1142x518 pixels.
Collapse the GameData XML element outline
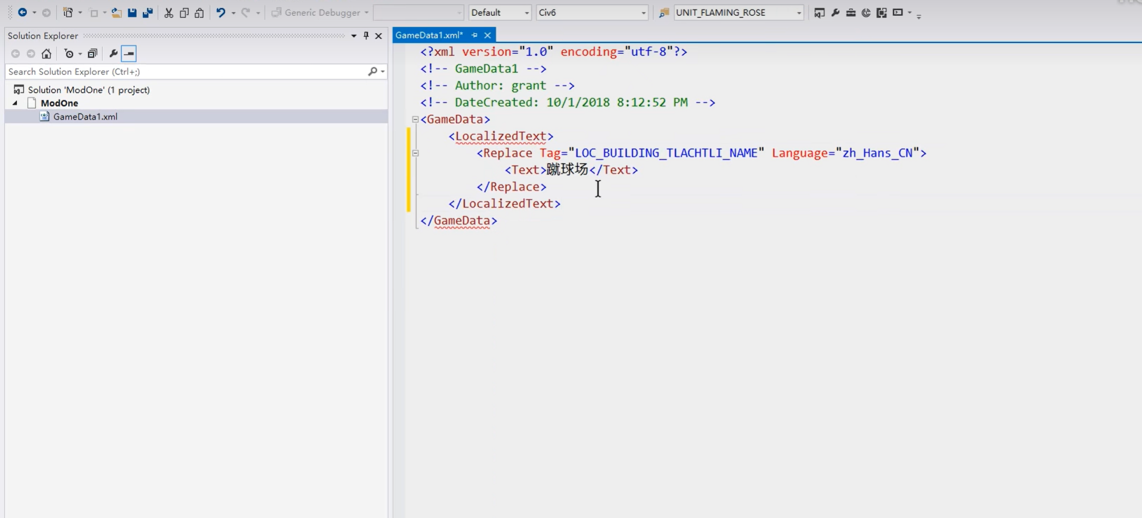[x=415, y=120]
